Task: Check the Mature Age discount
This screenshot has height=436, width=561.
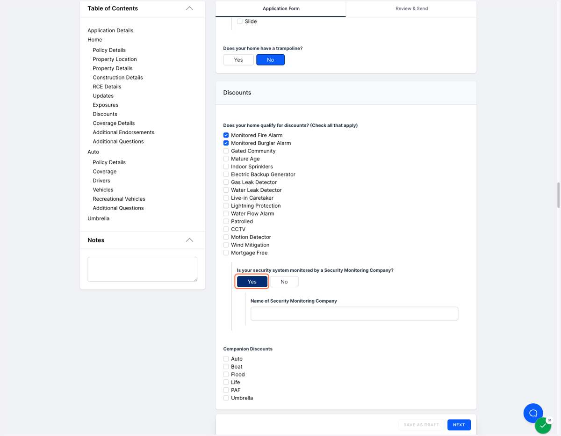Action: coord(226,159)
